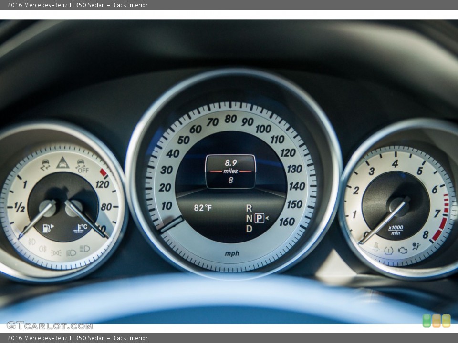Image resolution: width=458 pixels, height=343 pixels.
Task: Click the airbag warning icon
Action: click(x=416, y=246)
